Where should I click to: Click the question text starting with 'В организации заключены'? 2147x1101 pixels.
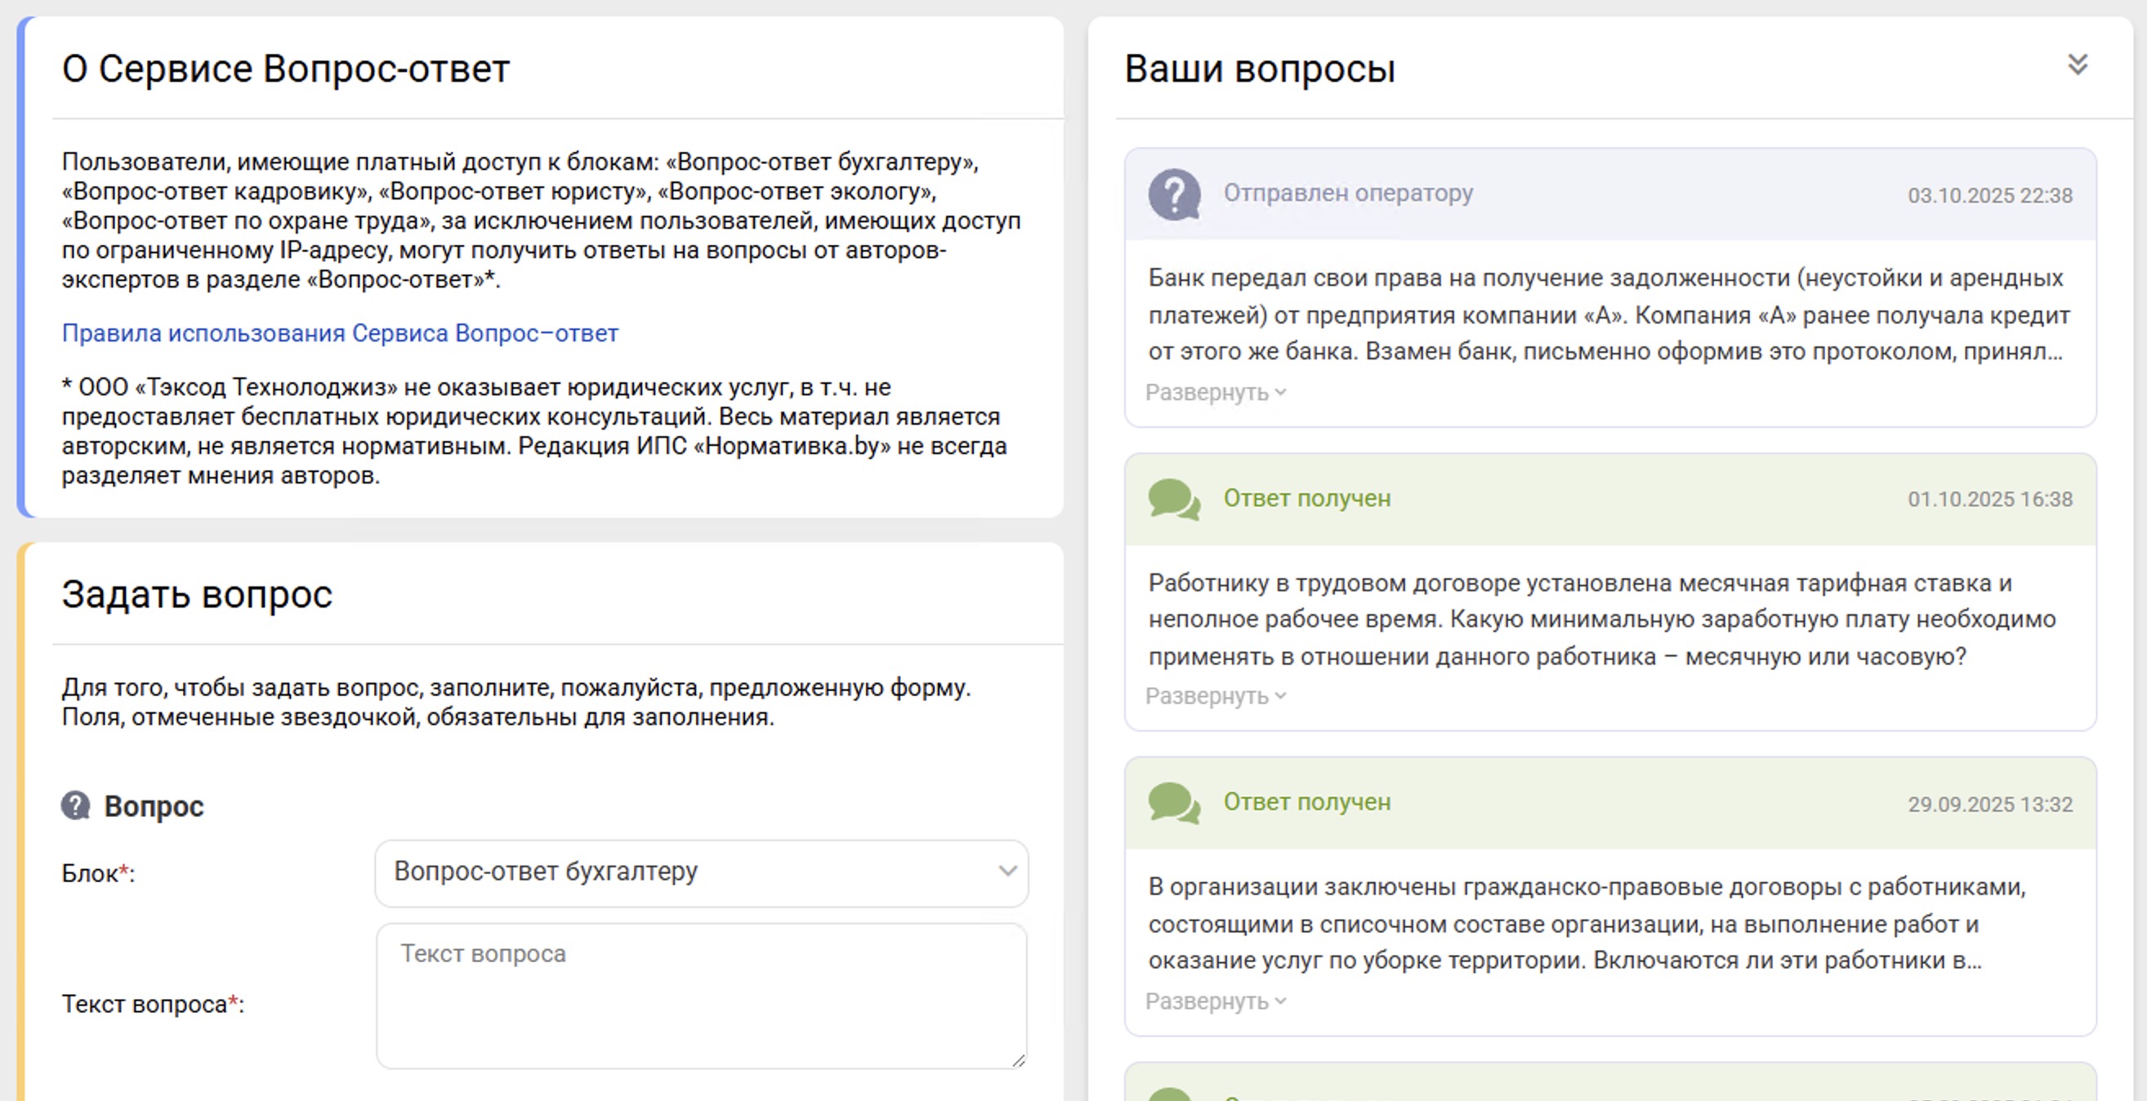pyautogui.click(x=1587, y=924)
